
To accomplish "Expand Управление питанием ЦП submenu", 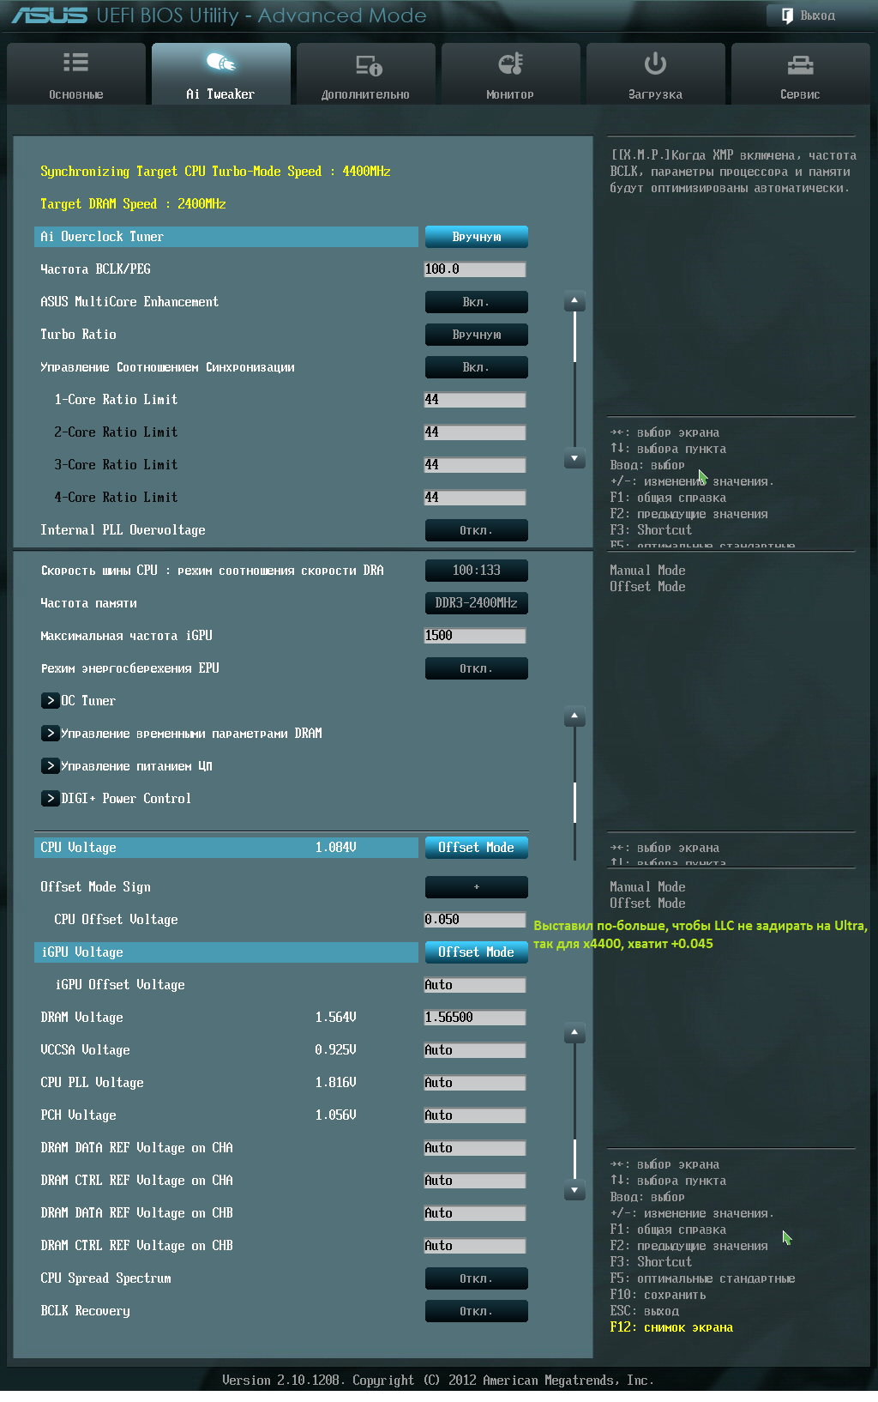I will (50, 766).
